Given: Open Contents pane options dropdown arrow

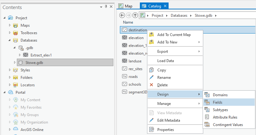Looking at the screenshot, I should [101, 7].
